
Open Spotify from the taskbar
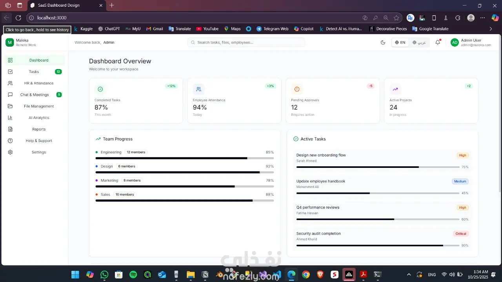(133, 275)
